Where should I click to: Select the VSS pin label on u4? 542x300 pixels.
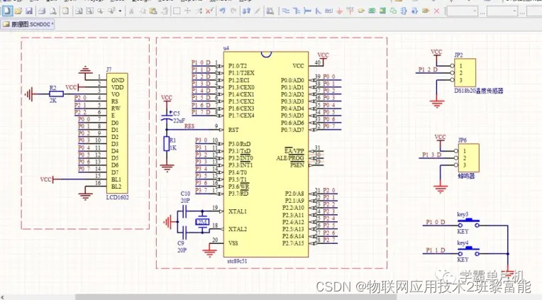click(233, 243)
